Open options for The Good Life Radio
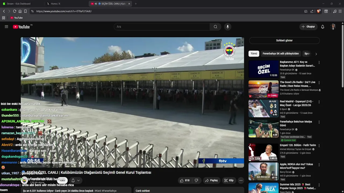The height and width of the screenshot is (193, 344). point(319,83)
